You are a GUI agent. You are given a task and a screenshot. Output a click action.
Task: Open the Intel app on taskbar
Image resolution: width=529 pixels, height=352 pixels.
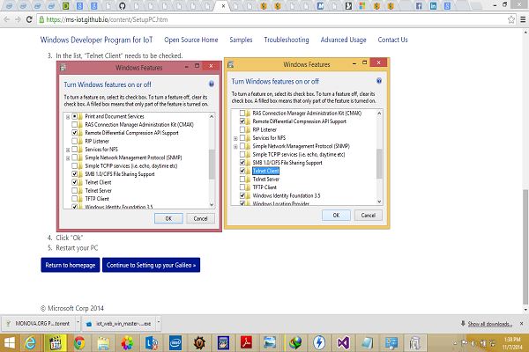(x=175, y=343)
